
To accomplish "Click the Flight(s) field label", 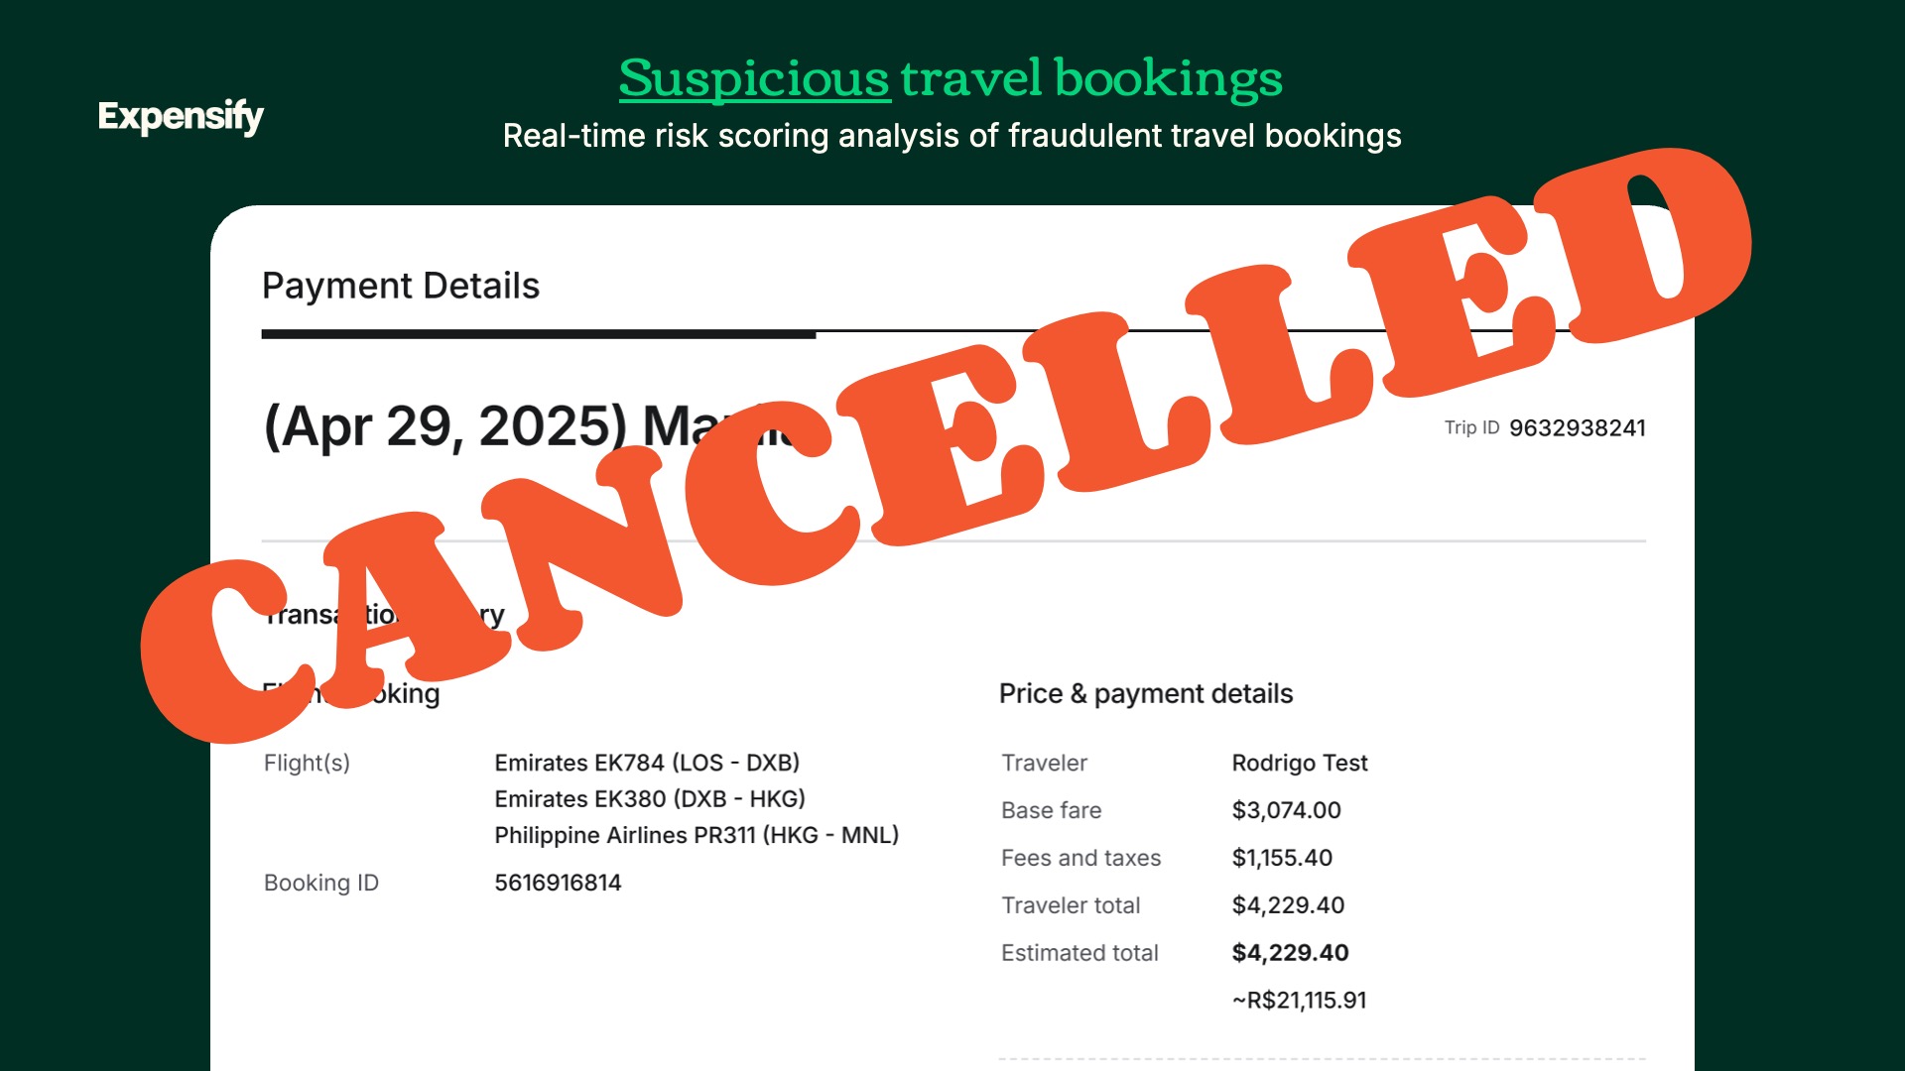I will tap(307, 764).
